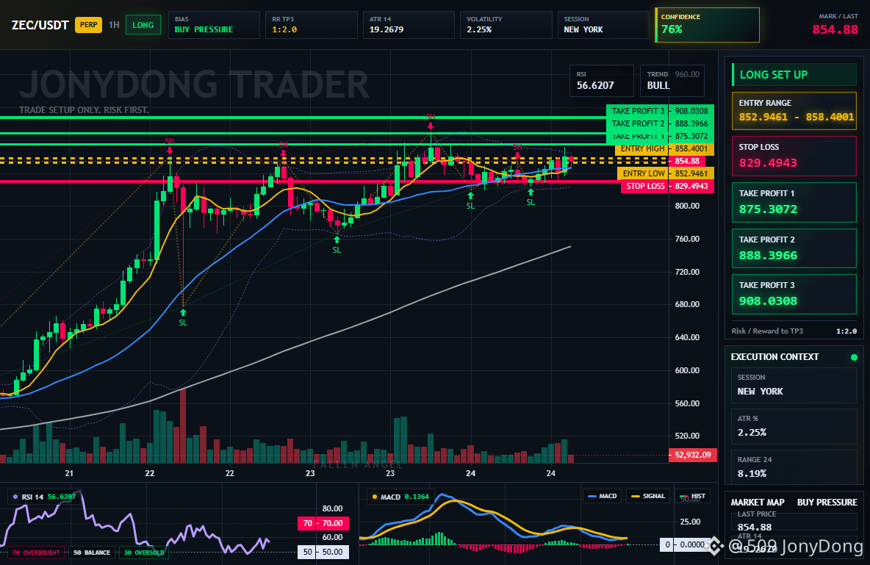Click the Entry High chart label
Image resolution: width=870 pixels, height=565 pixels.
[x=641, y=148]
